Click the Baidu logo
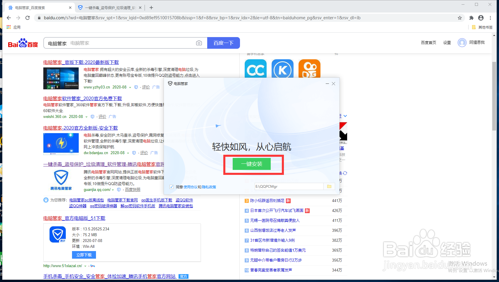 pyautogui.click(x=23, y=43)
